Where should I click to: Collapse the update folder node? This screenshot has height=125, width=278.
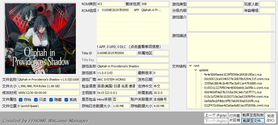196,70
